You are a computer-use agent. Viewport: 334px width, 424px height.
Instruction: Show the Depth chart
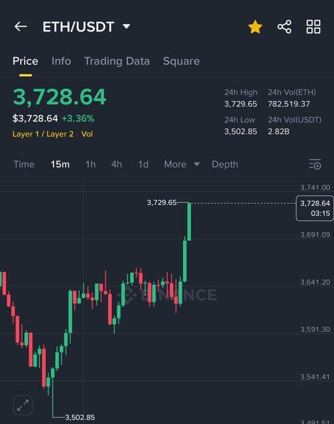[225, 164]
